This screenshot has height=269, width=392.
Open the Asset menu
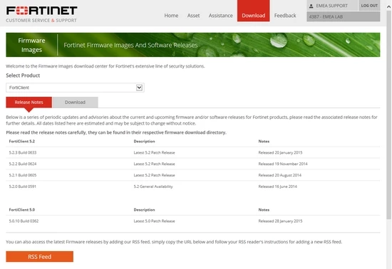(x=193, y=16)
